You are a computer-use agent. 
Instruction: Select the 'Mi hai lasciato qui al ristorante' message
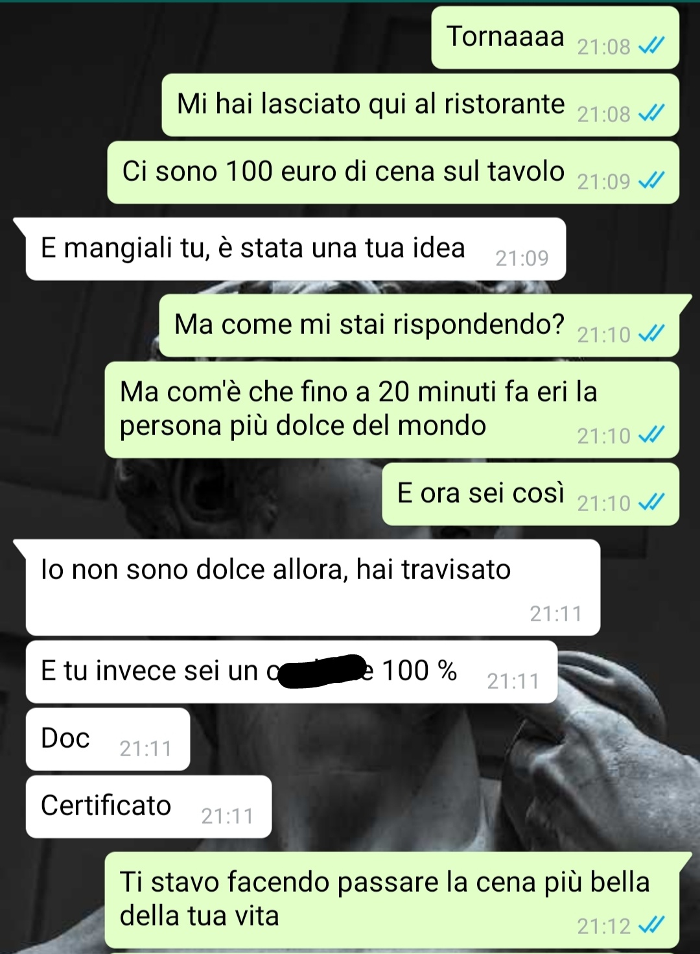(421, 105)
